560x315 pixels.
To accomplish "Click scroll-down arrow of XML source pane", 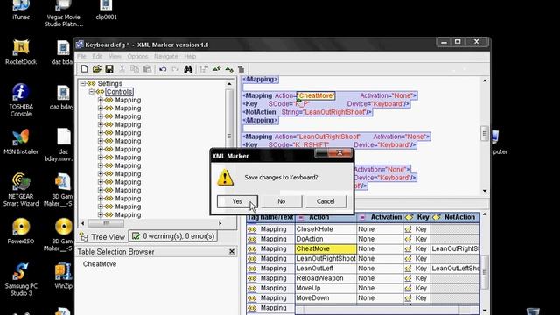I will click(485, 191).
